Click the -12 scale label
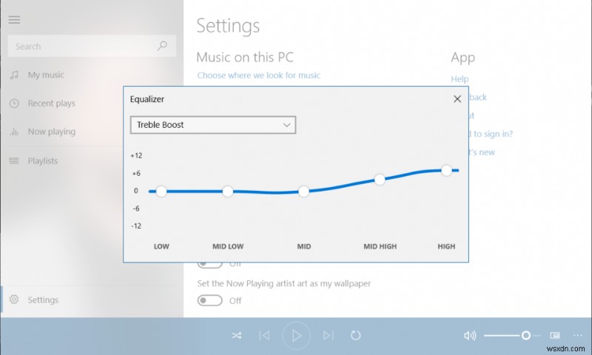592x355 pixels. pos(136,226)
